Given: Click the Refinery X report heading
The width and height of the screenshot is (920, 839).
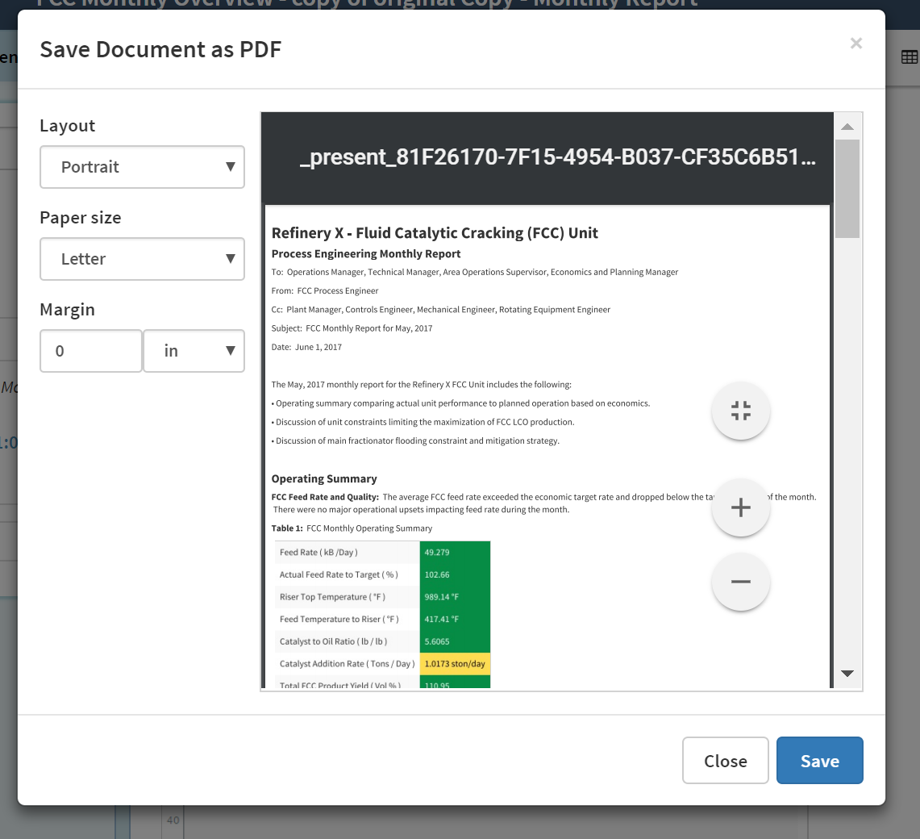Looking at the screenshot, I should click(435, 233).
